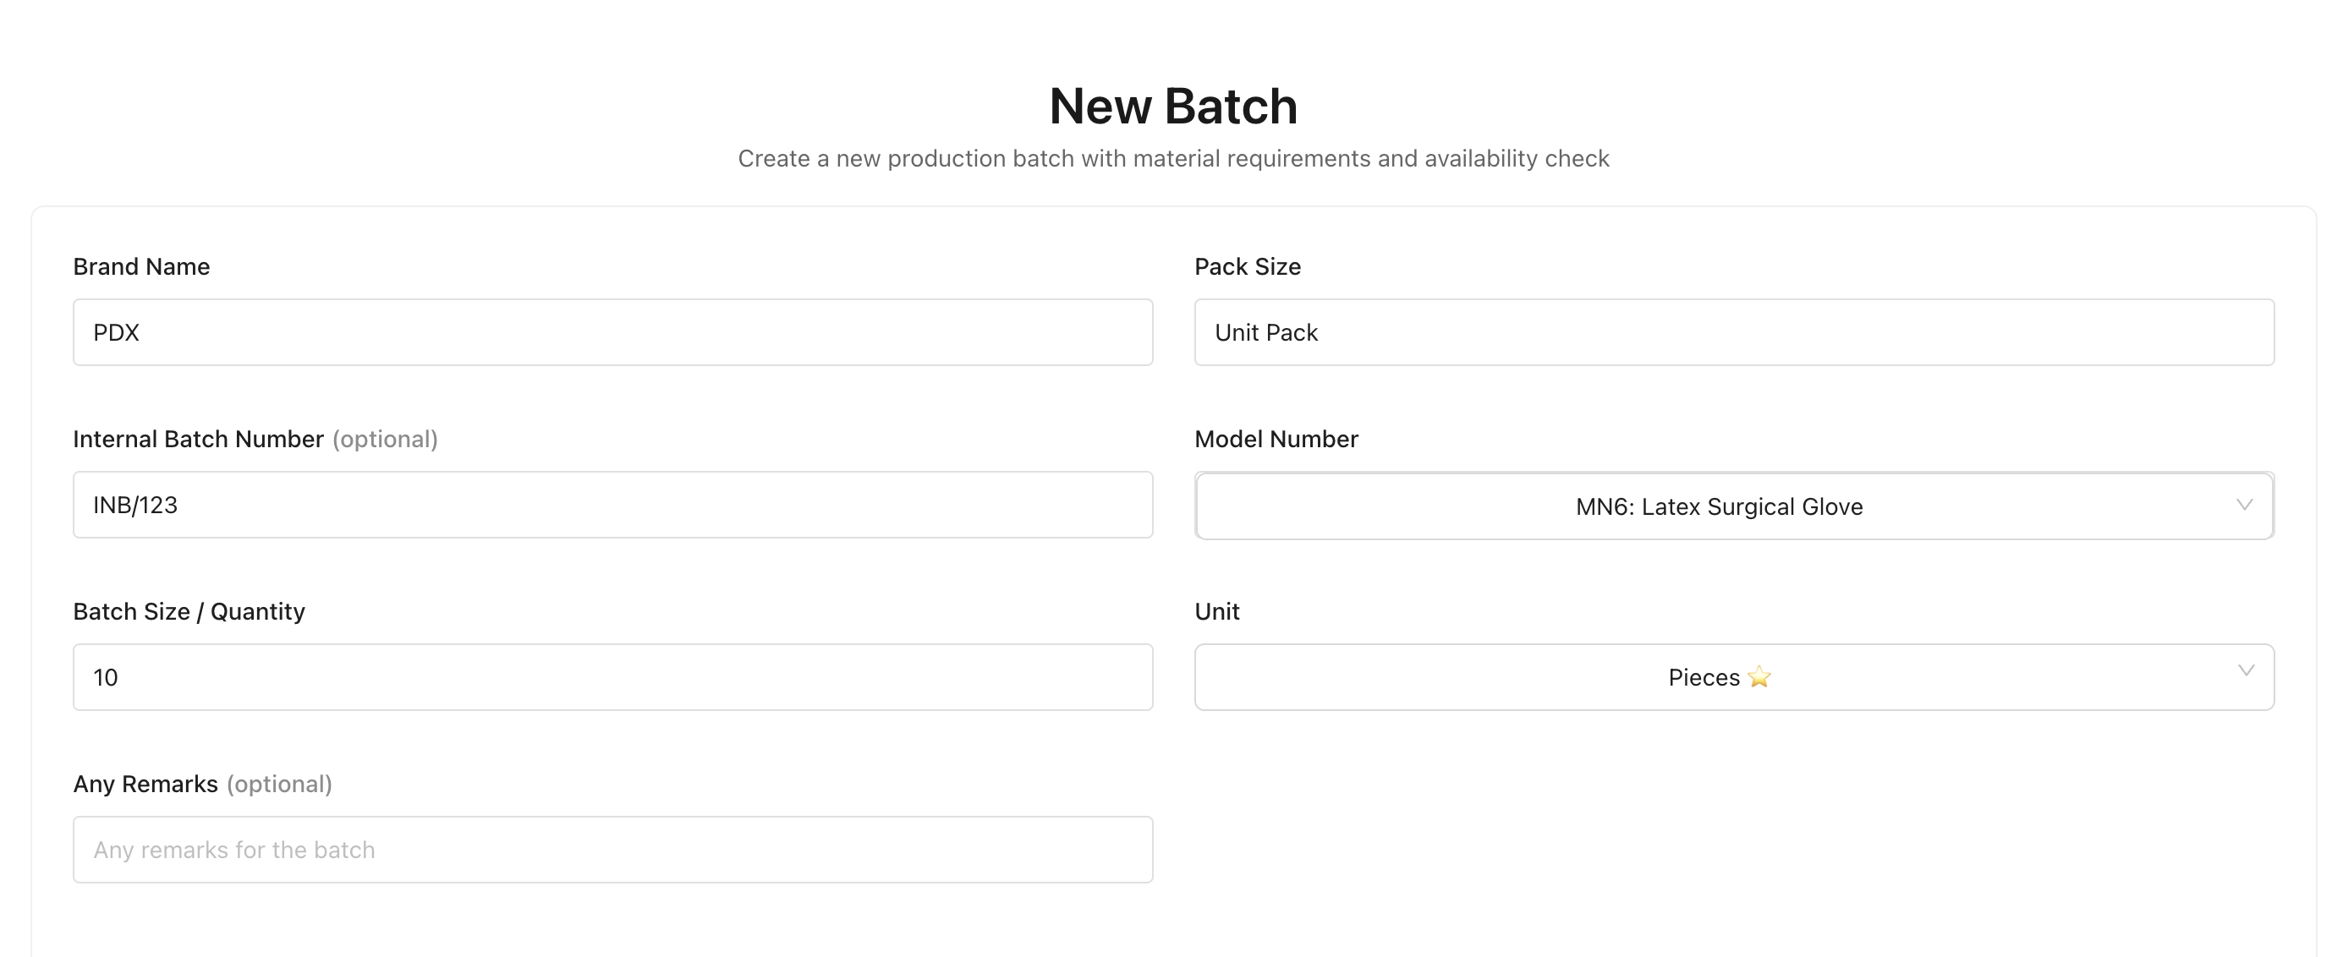This screenshot has height=957, width=2343.
Task: Click the Any Remarks label
Action: click(146, 784)
